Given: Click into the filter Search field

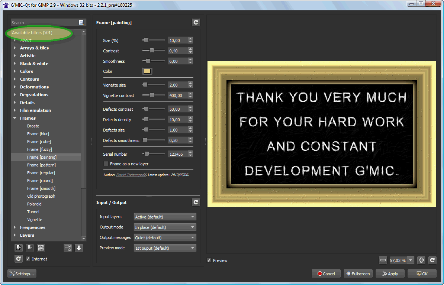Looking at the screenshot, I should pyautogui.click(x=45, y=23).
